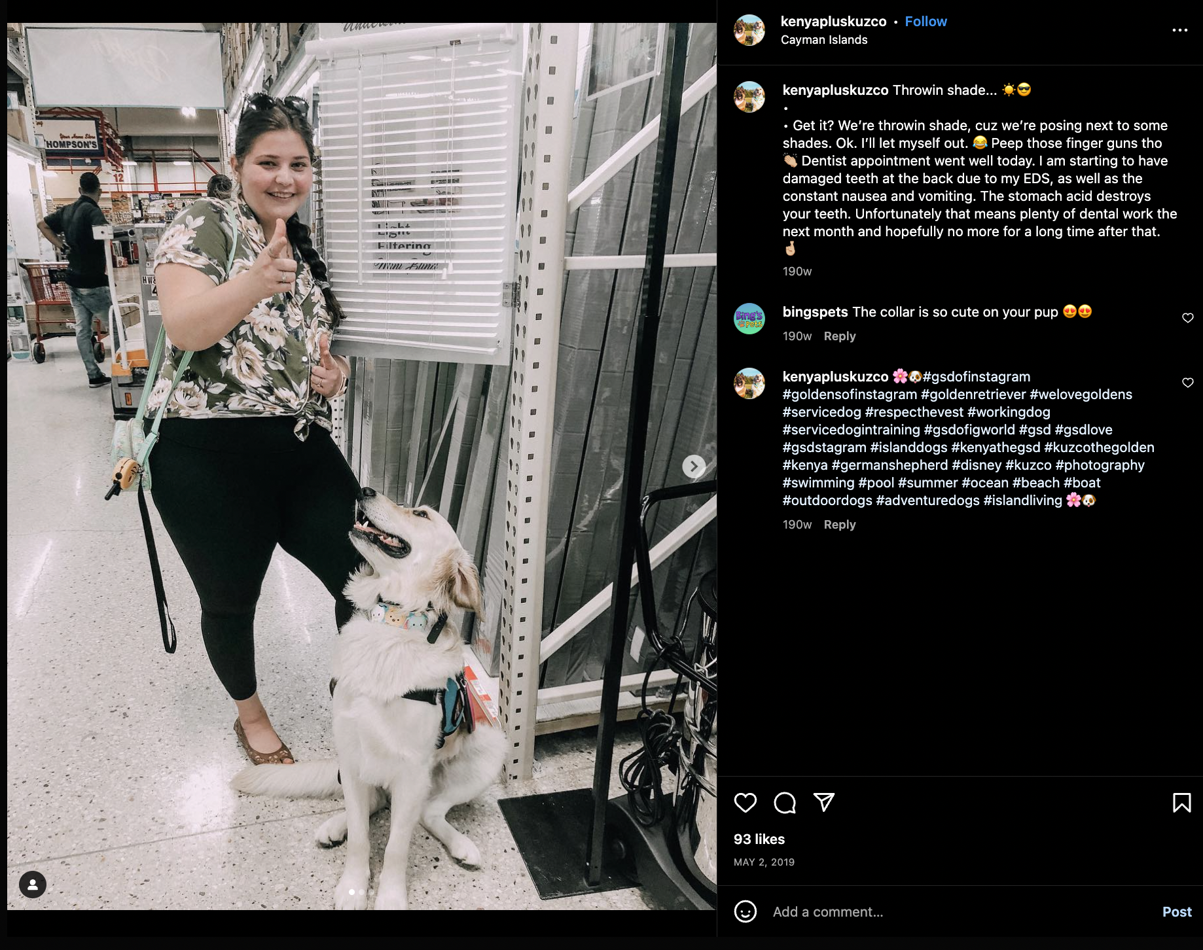1203x950 pixels.
Task: Submit comment with Post button
Action: [x=1176, y=912]
